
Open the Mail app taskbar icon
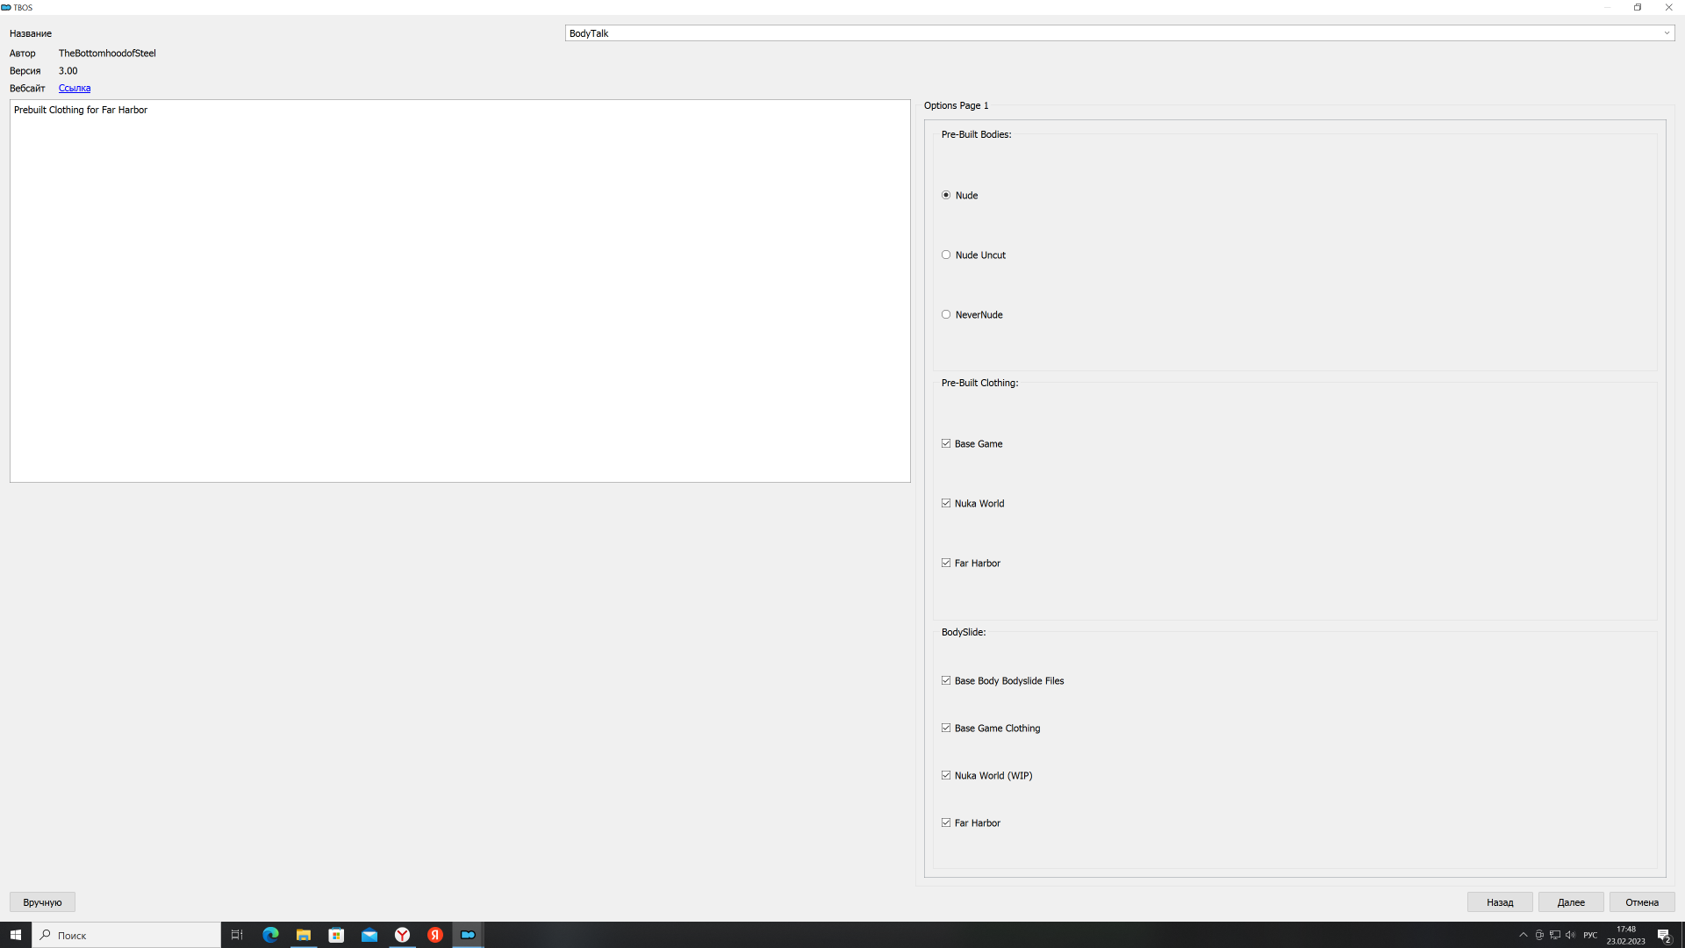369,935
